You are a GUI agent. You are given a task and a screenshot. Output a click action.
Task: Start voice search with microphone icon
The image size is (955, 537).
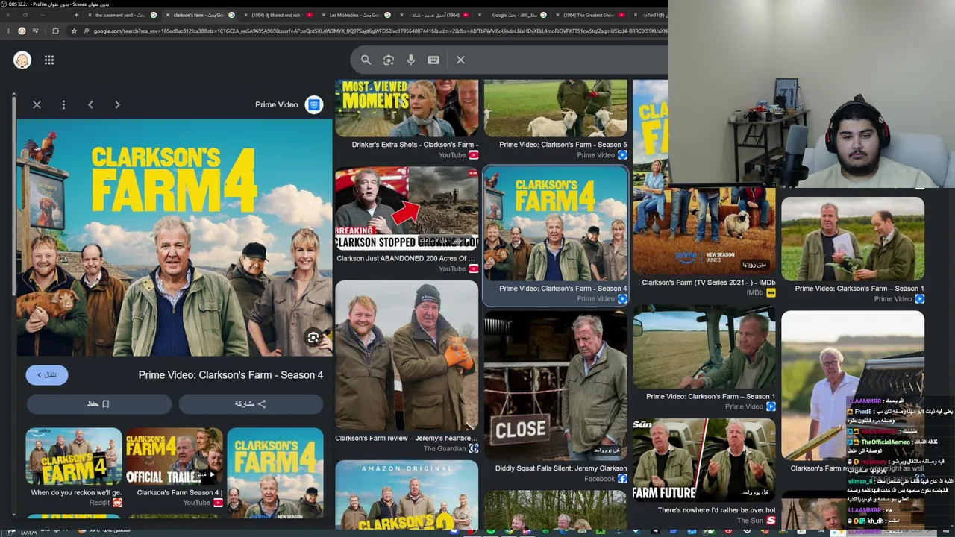pyautogui.click(x=411, y=60)
